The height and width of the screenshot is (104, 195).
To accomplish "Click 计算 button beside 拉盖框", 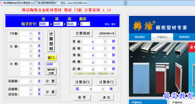I will click(x=50, y=81).
